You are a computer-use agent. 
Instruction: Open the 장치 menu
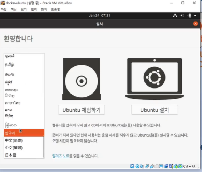click(44, 9)
